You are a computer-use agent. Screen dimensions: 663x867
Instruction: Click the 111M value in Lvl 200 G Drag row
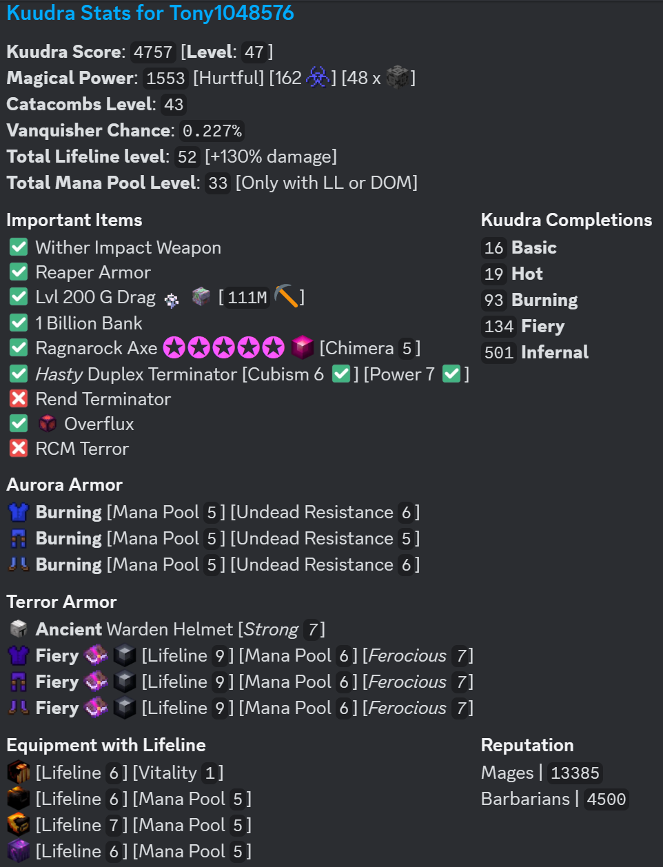247,297
